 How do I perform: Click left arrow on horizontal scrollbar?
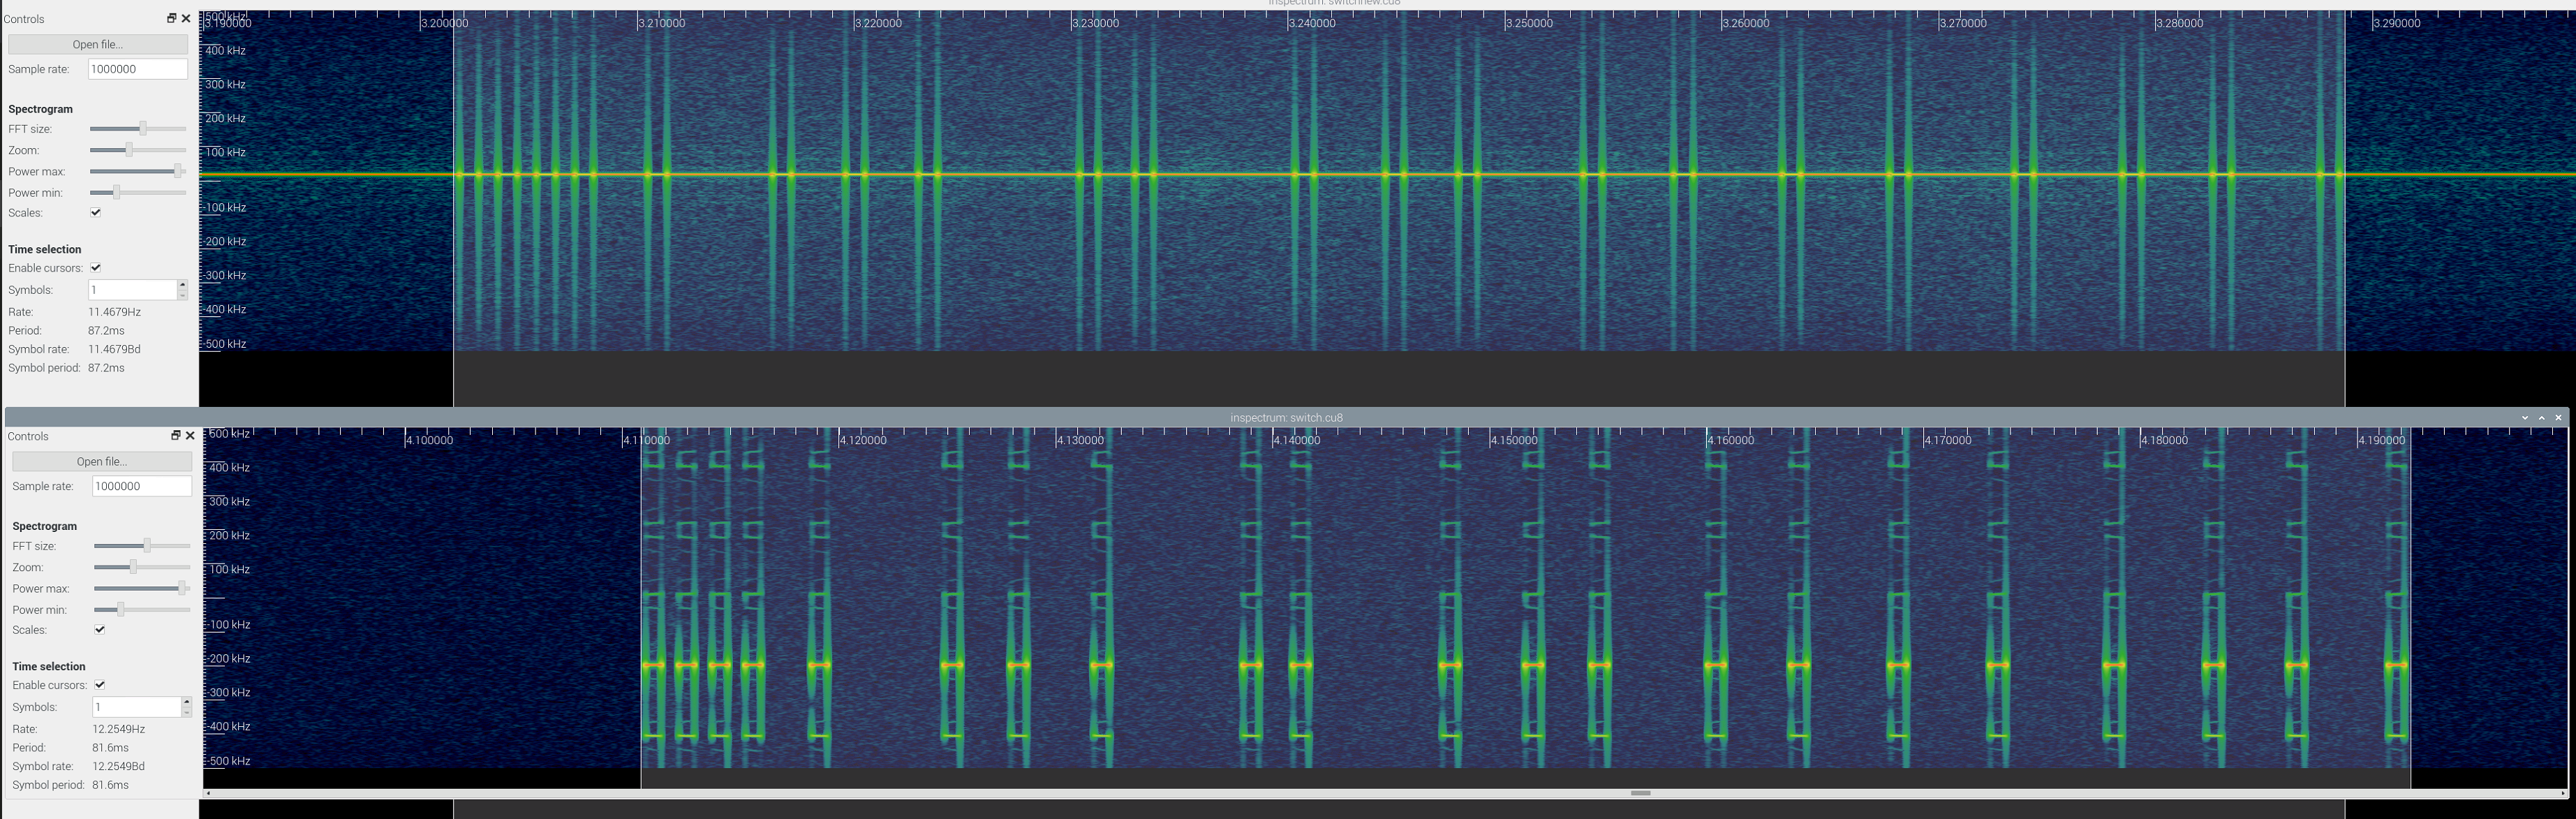[x=208, y=793]
